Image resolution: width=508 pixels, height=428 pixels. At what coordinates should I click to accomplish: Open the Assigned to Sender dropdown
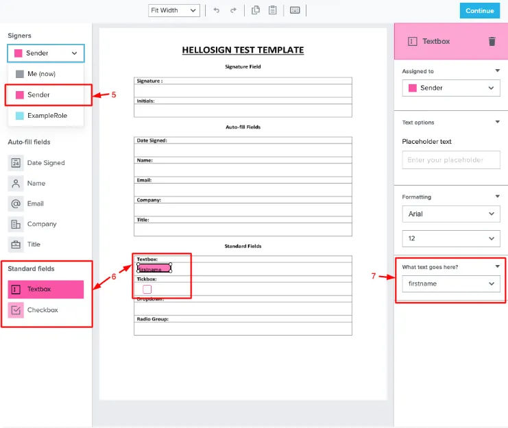[451, 88]
